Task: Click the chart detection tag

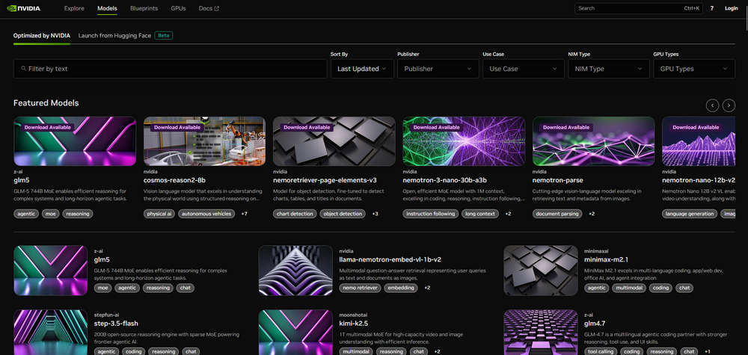Action: point(295,214)
